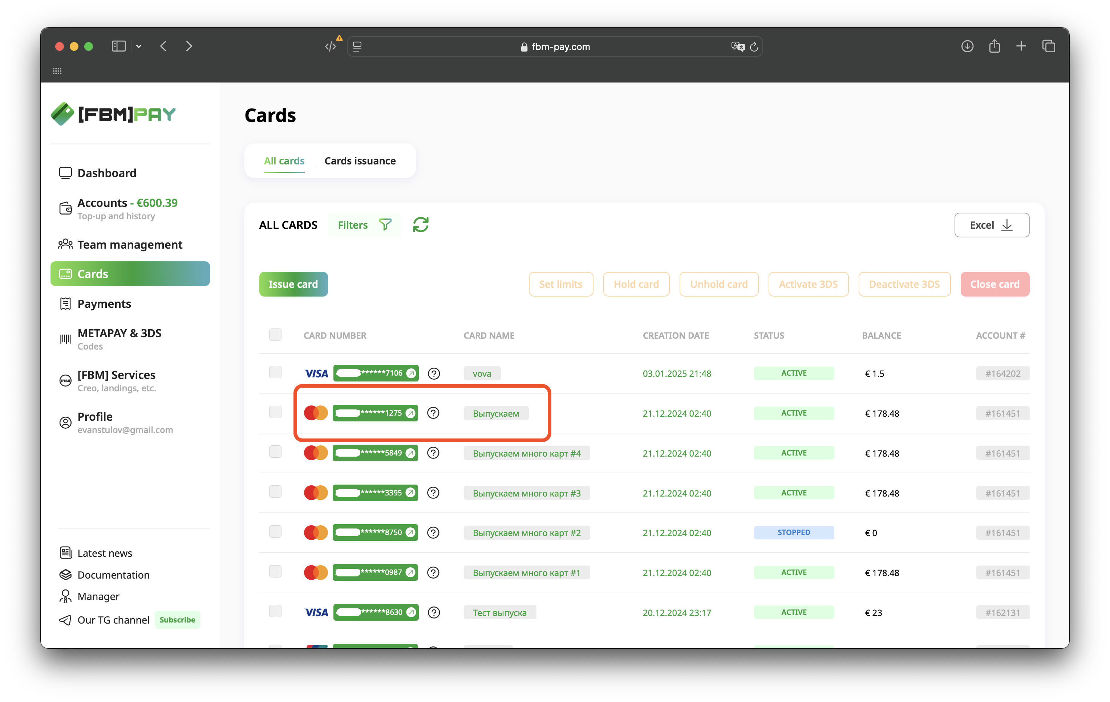Click reload page icon in address bar
The image size is (1110, 702).
tap(754, 46)
